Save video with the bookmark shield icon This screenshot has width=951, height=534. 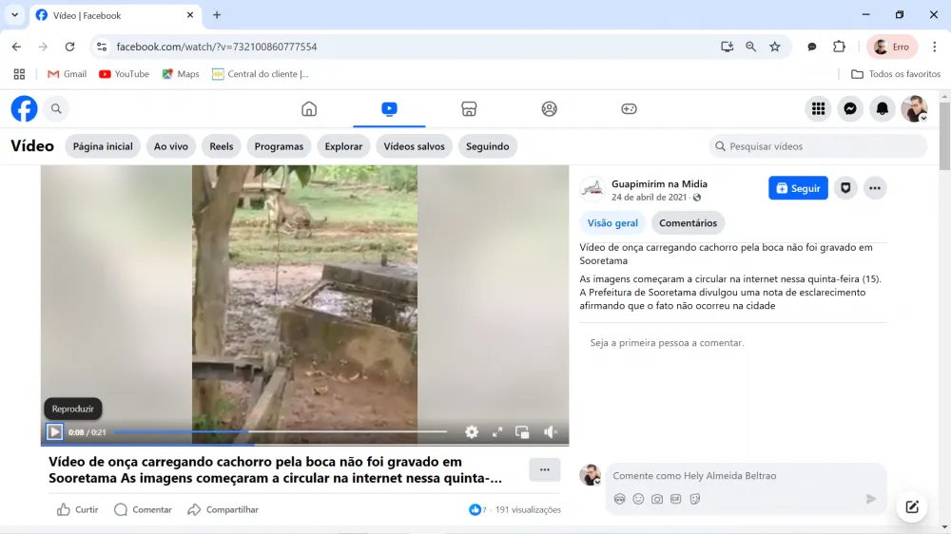tap(845, 188)
